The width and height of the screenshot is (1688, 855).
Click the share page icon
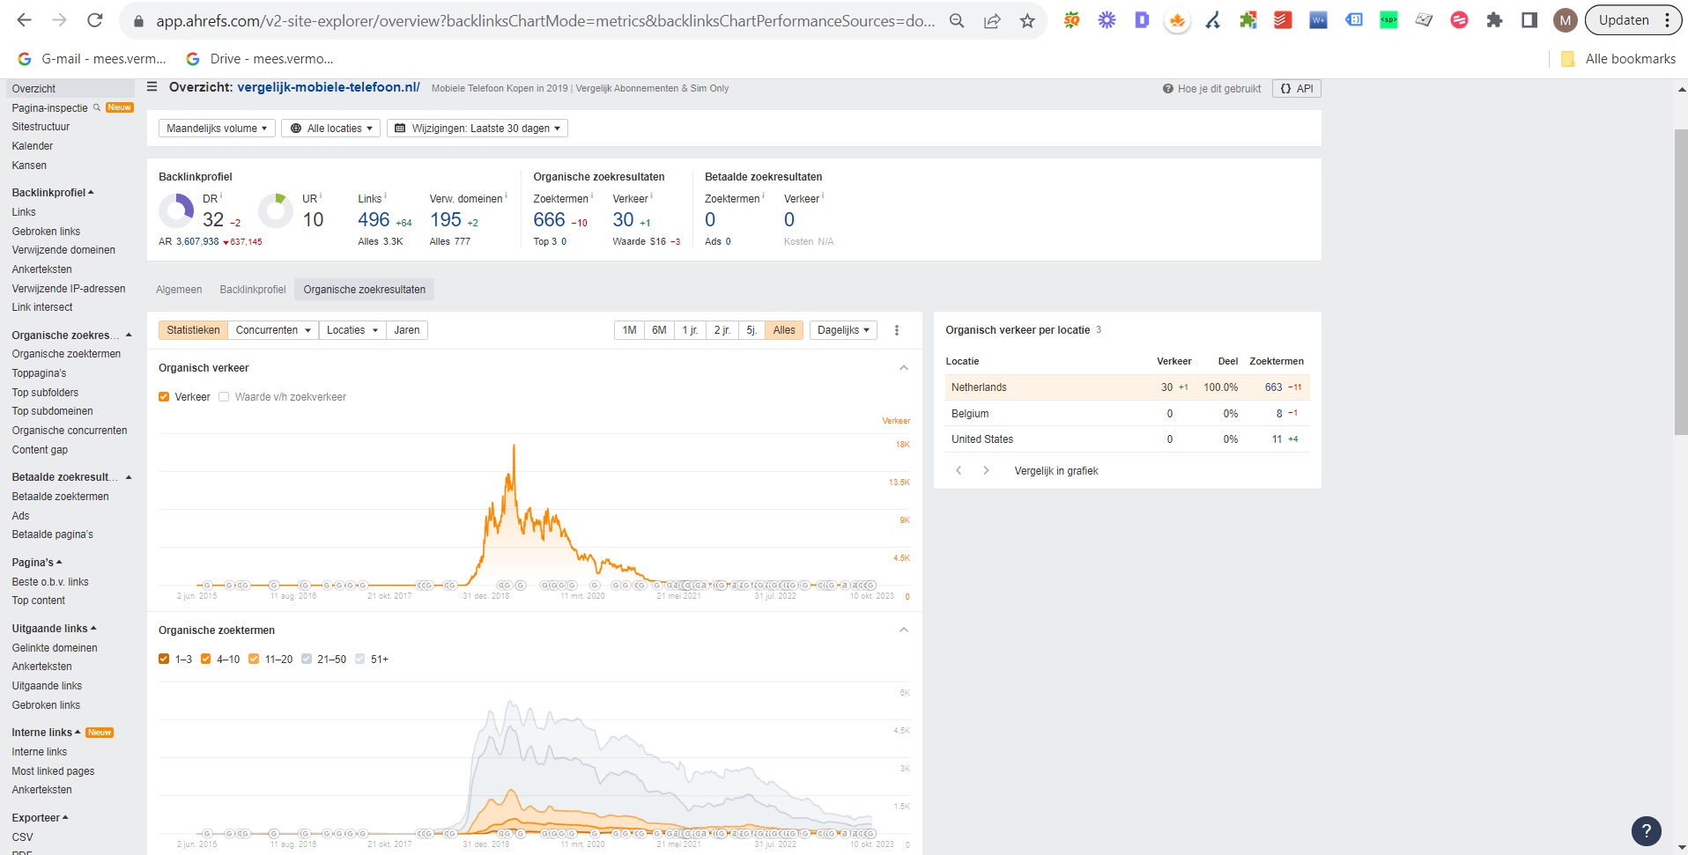992,21
